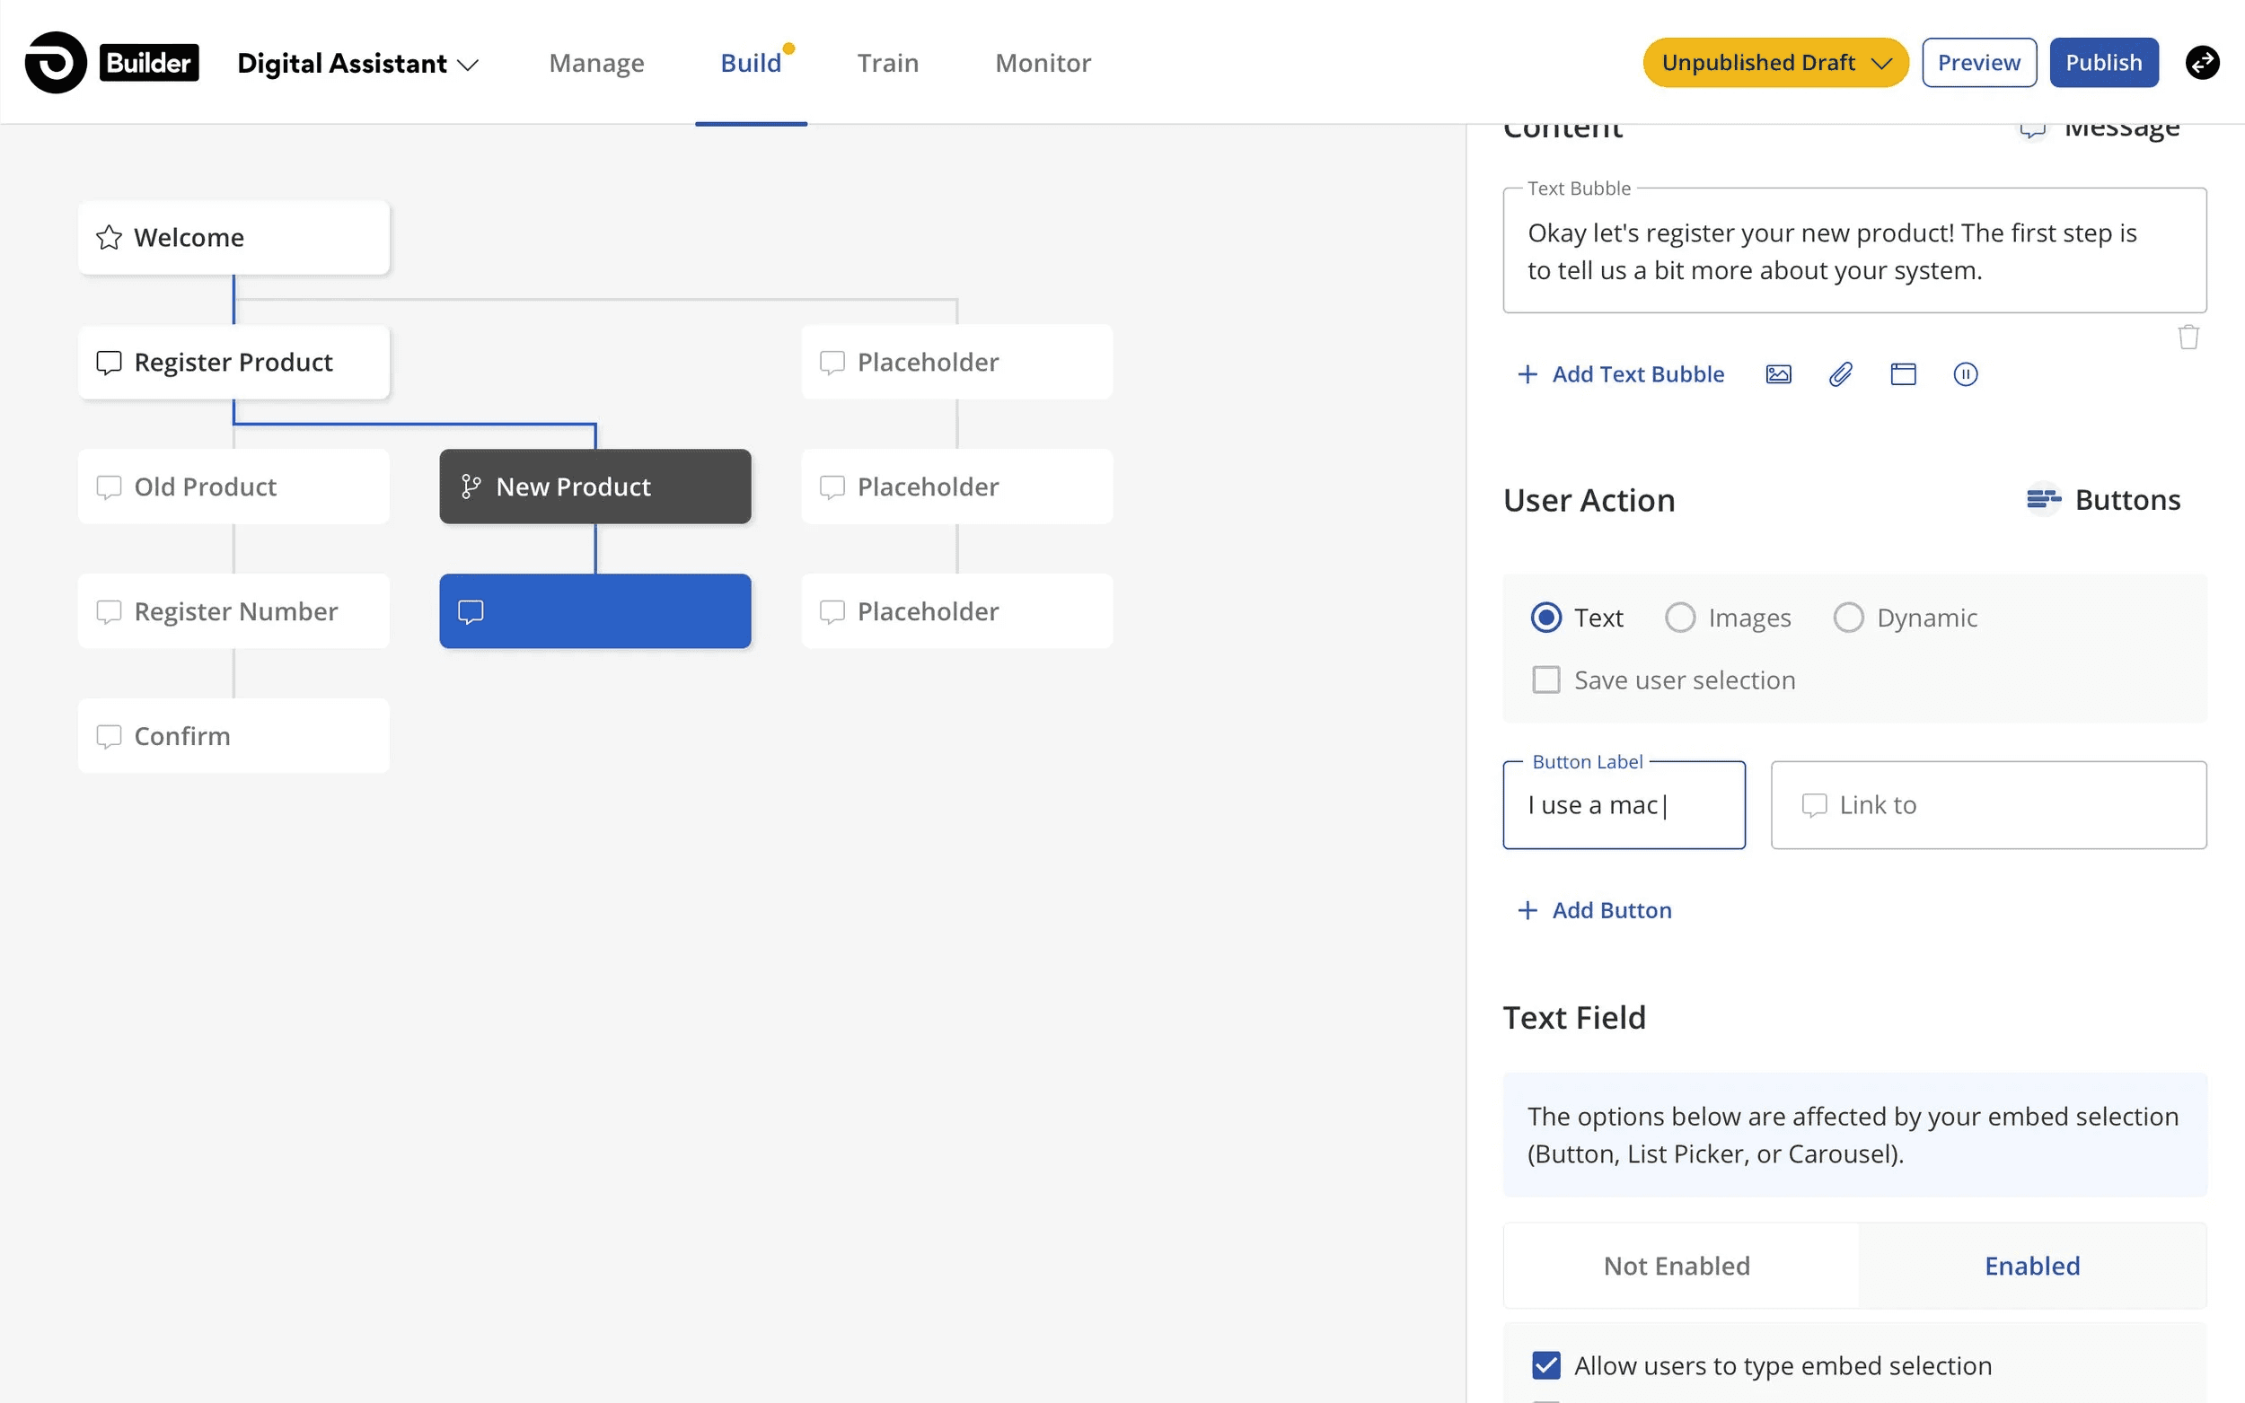2245x1403 pixels.
Task: Click the image attachment icon
Action: (1778, 374)
